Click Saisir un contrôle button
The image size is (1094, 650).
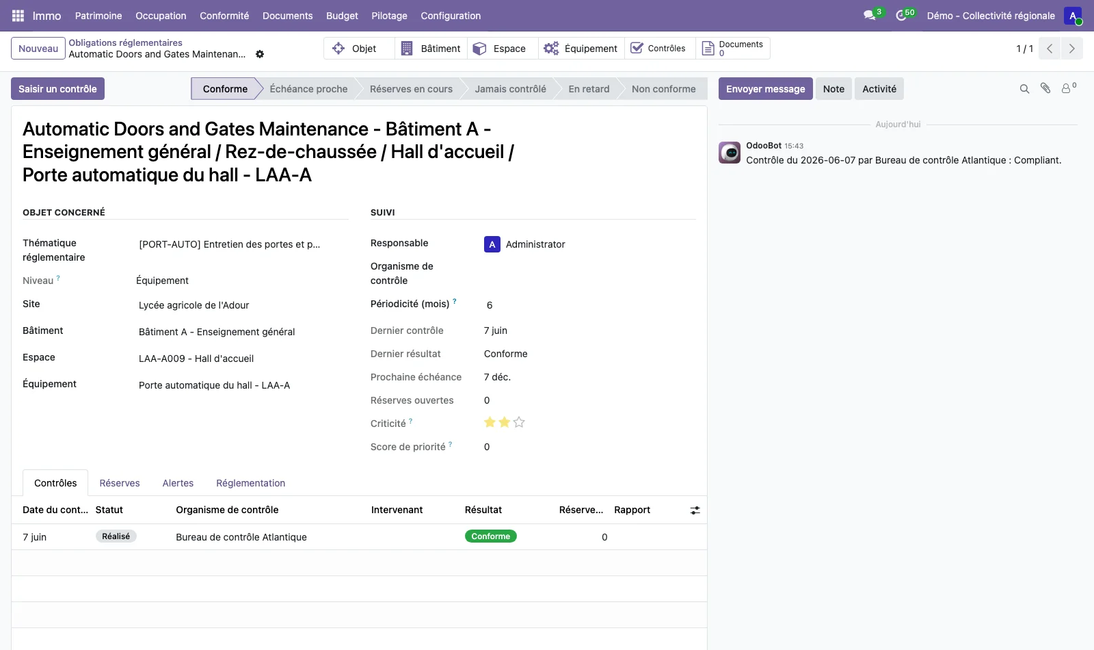point(57,89)
